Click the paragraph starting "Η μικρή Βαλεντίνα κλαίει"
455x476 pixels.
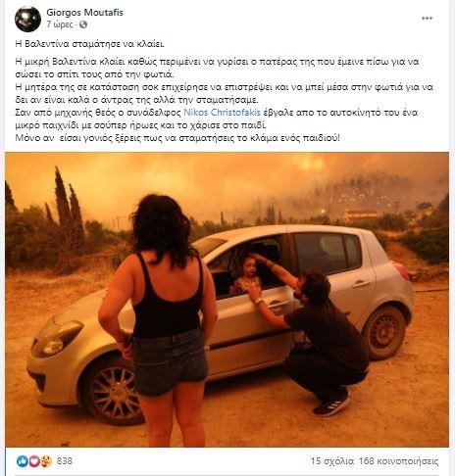[217, 68]
